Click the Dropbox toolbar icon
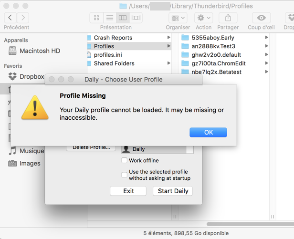This screenshot has height=239, width=294. (x=290, y=18)
